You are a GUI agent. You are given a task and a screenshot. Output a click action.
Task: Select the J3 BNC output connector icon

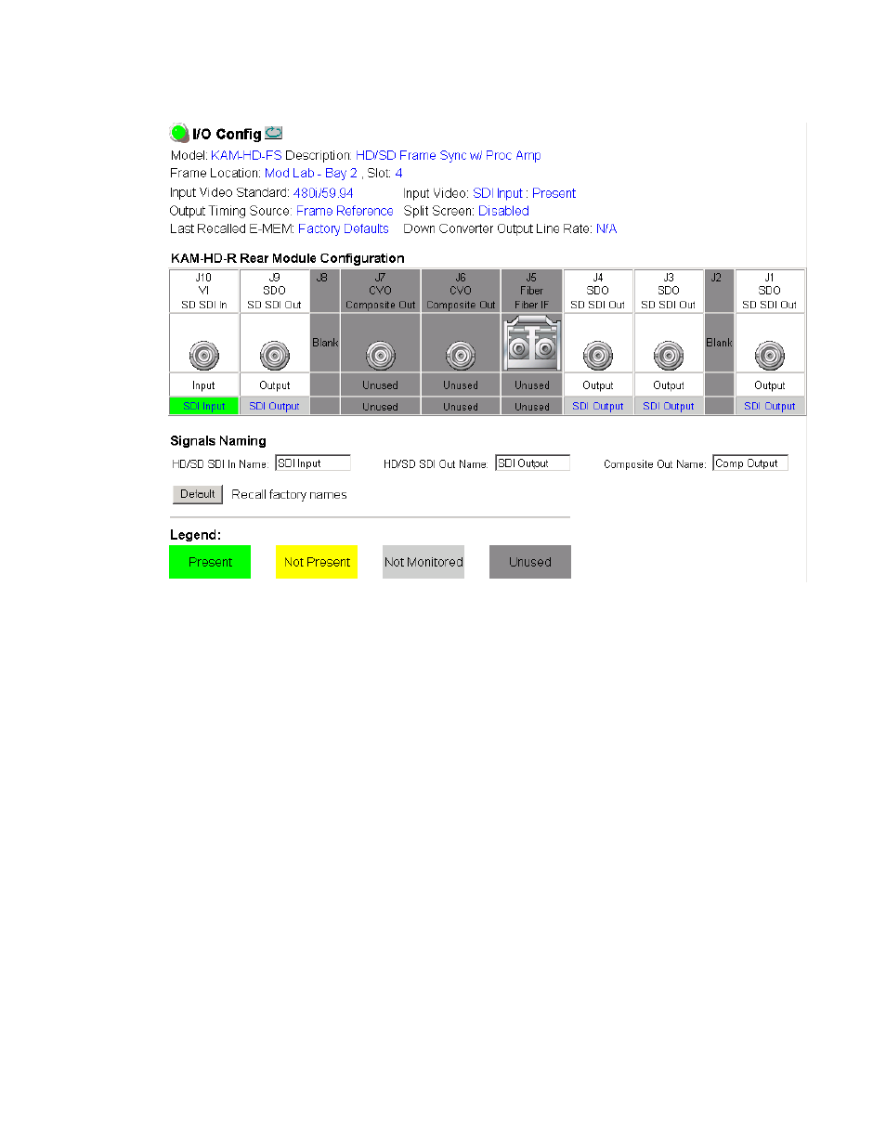[x=669, y=355]
